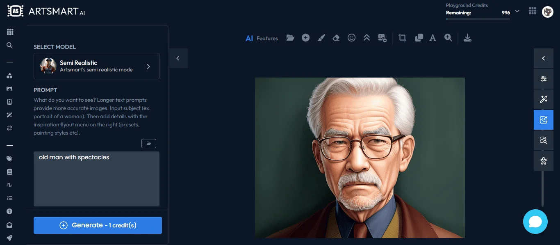Click the upscale double-chevron icon
560x245 pixels.
[367, 38]
